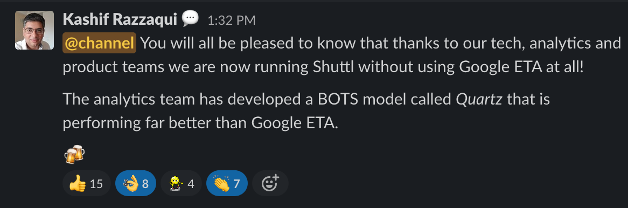Open the add reaction emoji picker
This screenshot has width=628, height=208.
pos(270,184)
